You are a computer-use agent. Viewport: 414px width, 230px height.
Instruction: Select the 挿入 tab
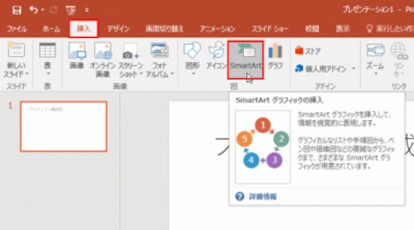click(83, 28)
